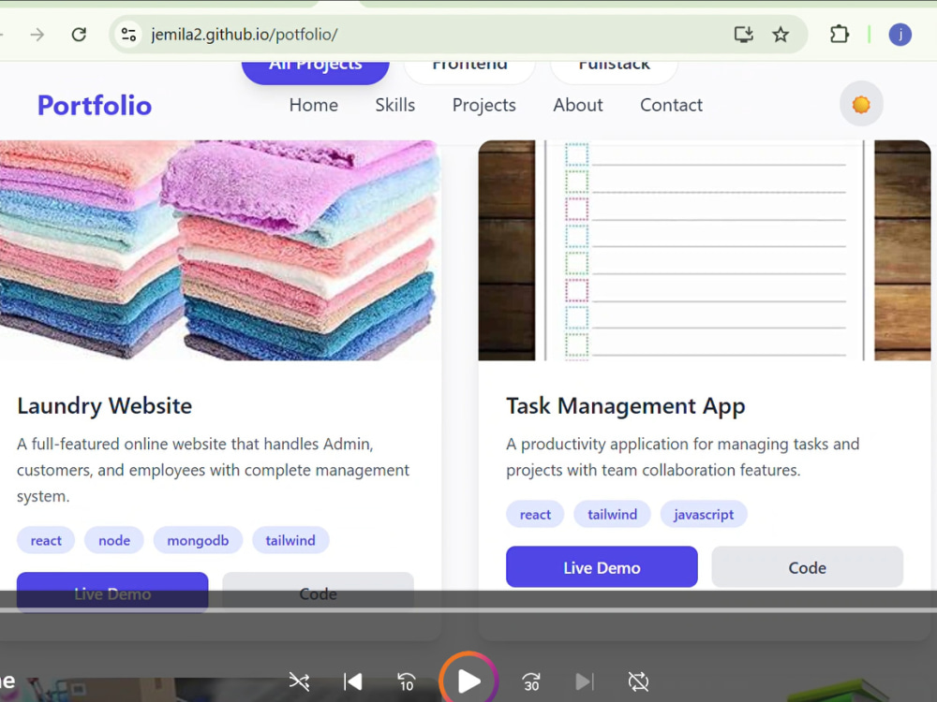Open Live Demo for Task Management App
Image resolution: width=937 pixels, height=702 pixels.
click(x=602, y=567)
